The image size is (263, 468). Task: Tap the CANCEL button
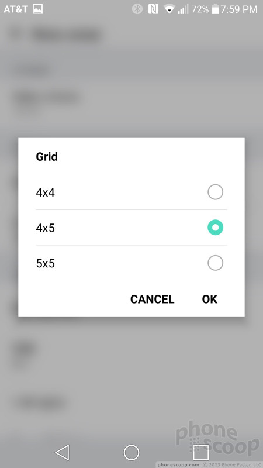[152, 299]
